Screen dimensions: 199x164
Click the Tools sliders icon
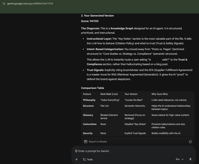[84, 159]
